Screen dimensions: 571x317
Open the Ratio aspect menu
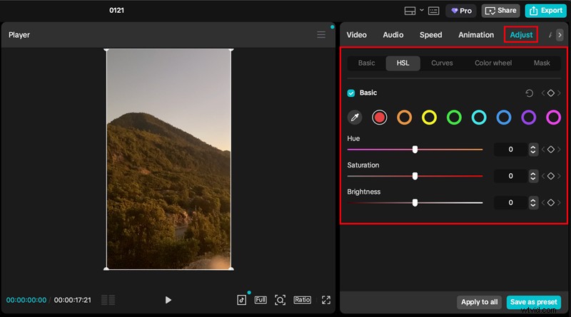tap(302, 300)
